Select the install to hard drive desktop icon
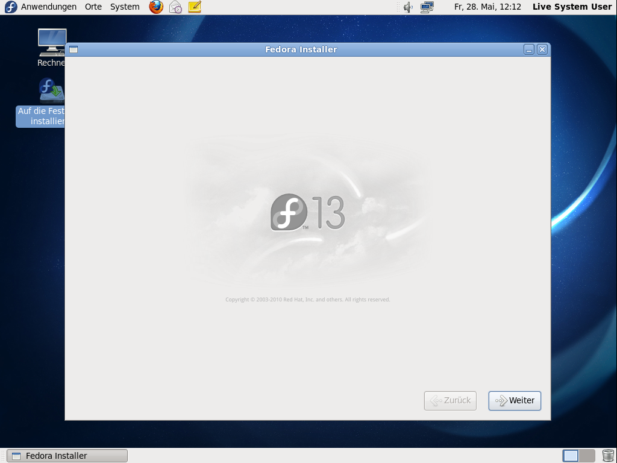 [40, 102]
